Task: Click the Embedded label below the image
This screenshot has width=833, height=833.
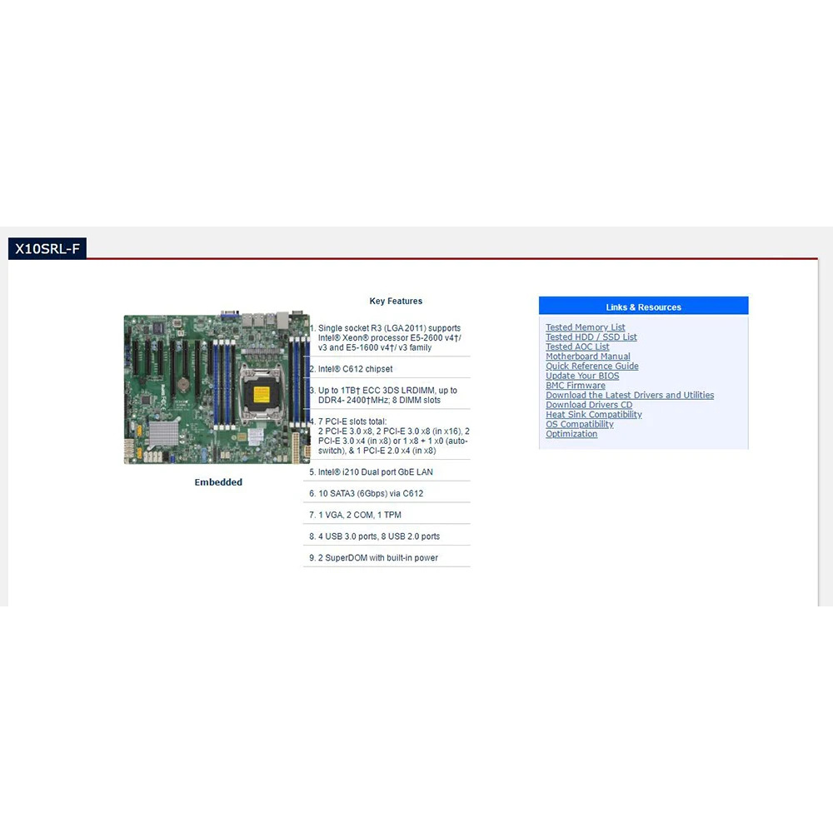Action: [x=217, y=482]
